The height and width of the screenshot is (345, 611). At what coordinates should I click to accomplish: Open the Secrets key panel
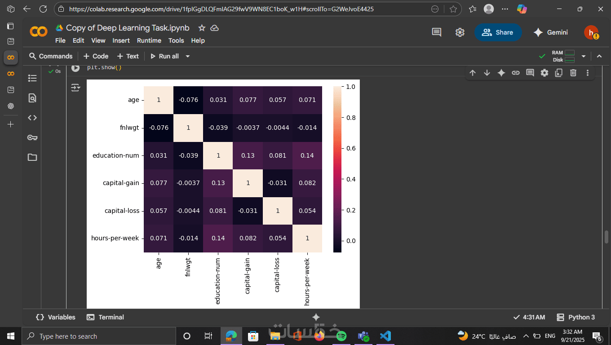pos(32,137)
